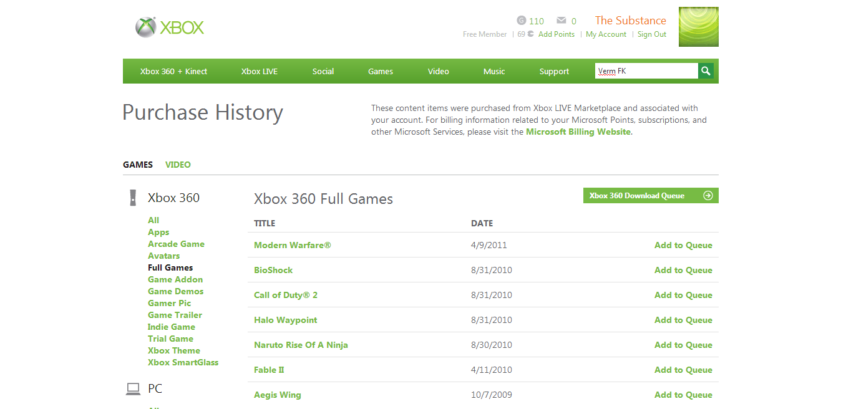
Task: Open the Fable II title link
Action: (x=269, y=370)
